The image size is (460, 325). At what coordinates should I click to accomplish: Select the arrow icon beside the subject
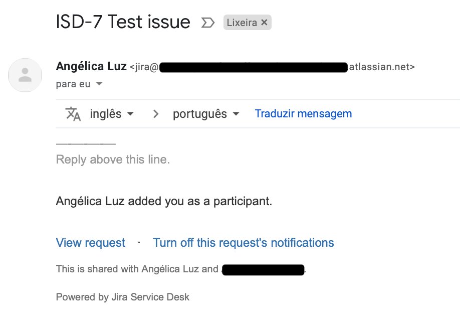tap(207, 22)
